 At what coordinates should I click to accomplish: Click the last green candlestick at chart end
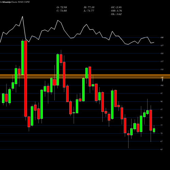point(154,130)
